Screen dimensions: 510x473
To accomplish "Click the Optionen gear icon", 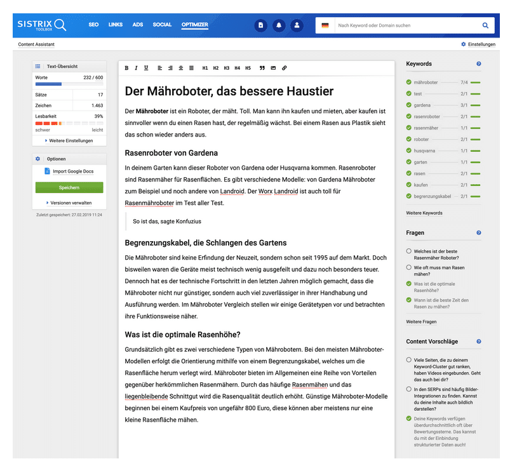I will (37, 159).
